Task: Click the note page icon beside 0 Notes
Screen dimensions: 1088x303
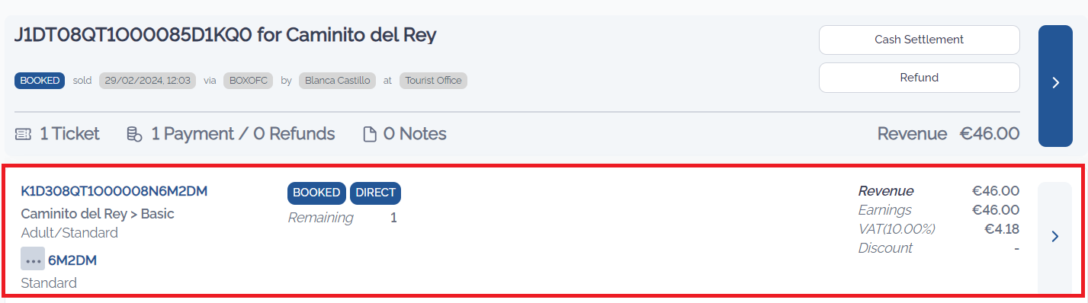Action: coord(370,135)
